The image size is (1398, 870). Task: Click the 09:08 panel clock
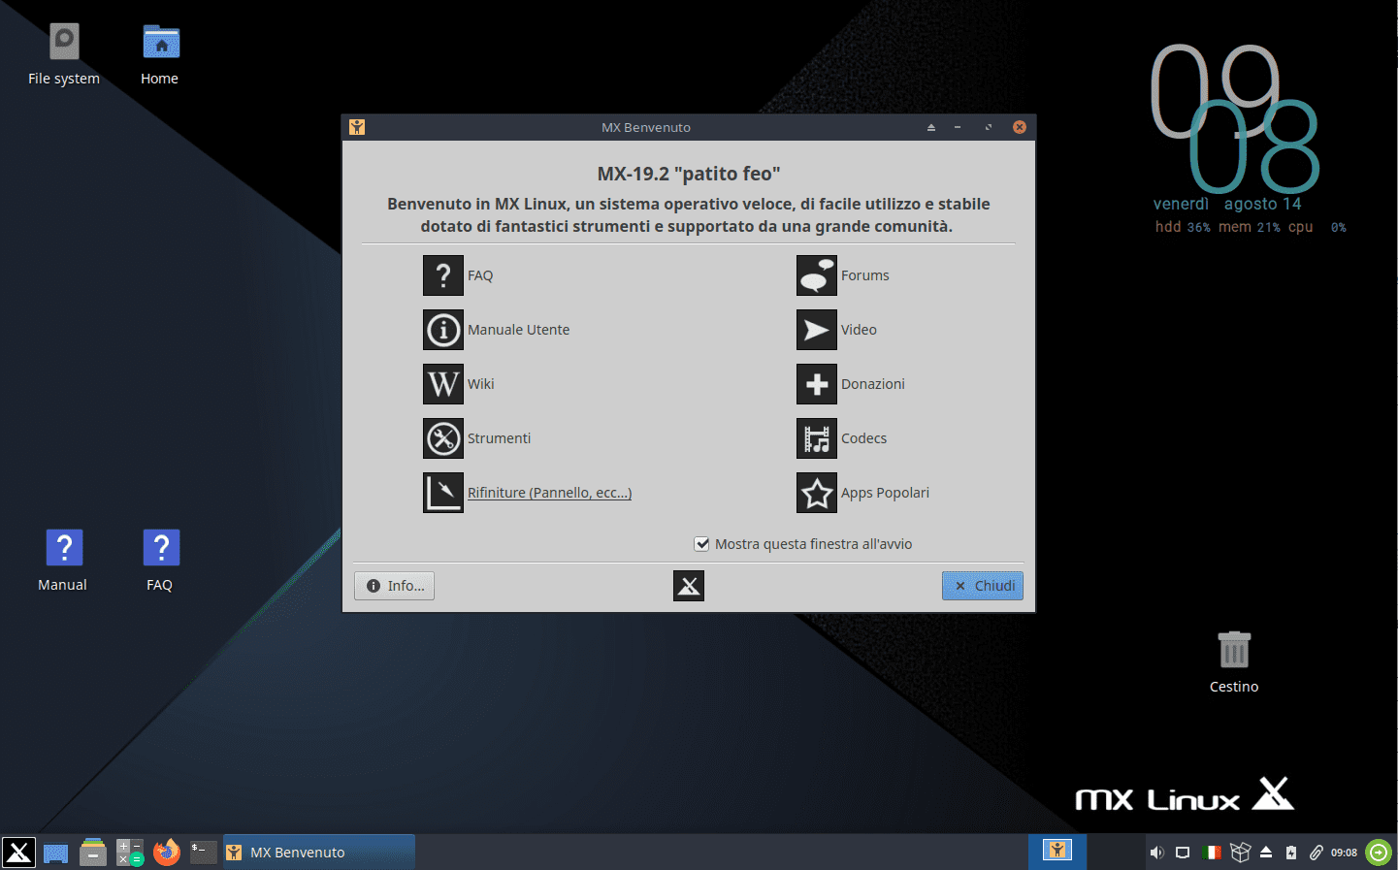pos(1344,853)
